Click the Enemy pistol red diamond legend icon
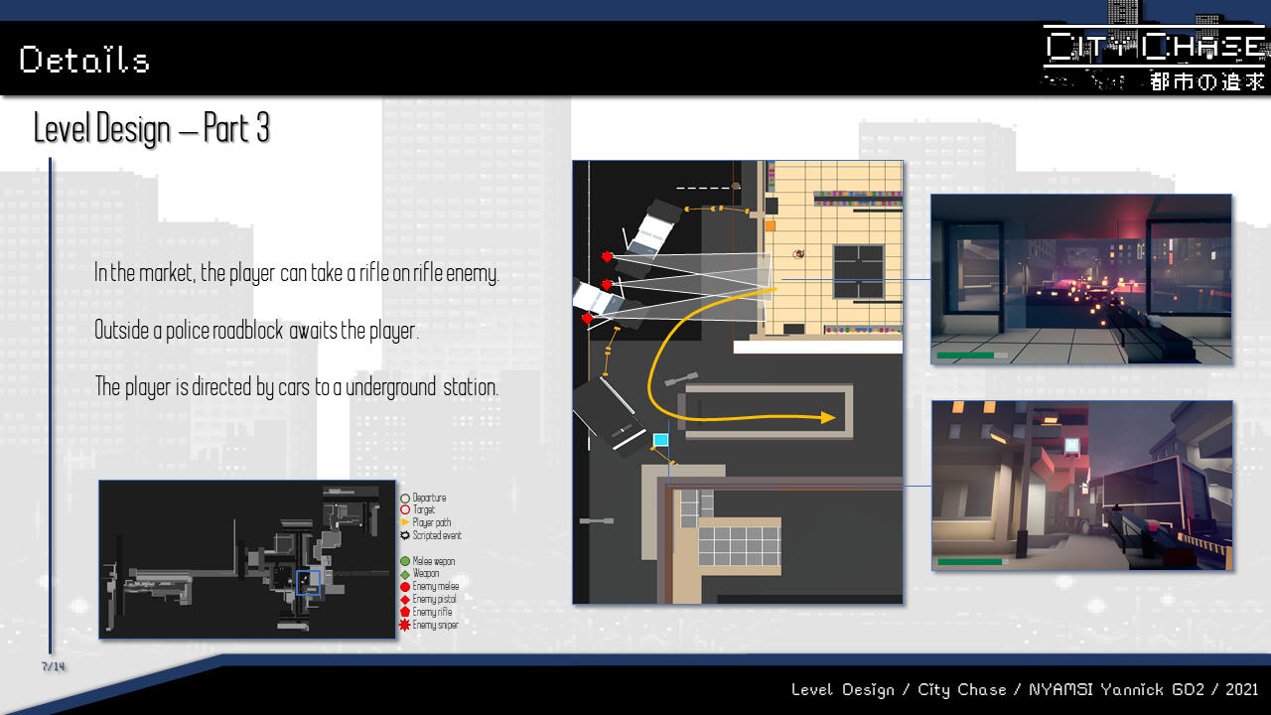This screenshot has width=1271, height=715. tap(405, 600)
